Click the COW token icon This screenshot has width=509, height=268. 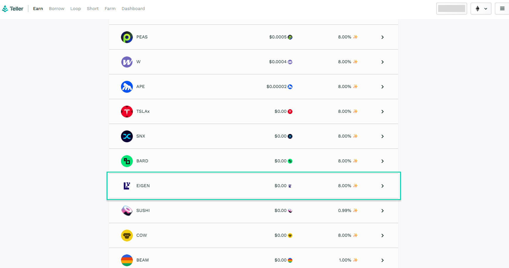[127, 235]
